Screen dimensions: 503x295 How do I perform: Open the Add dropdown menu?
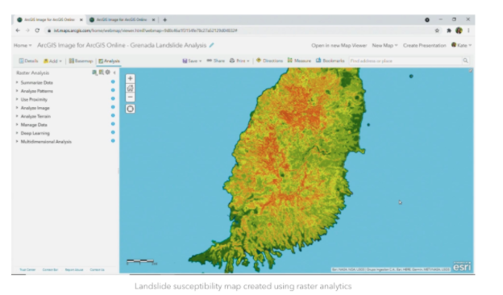pos(52,61)
